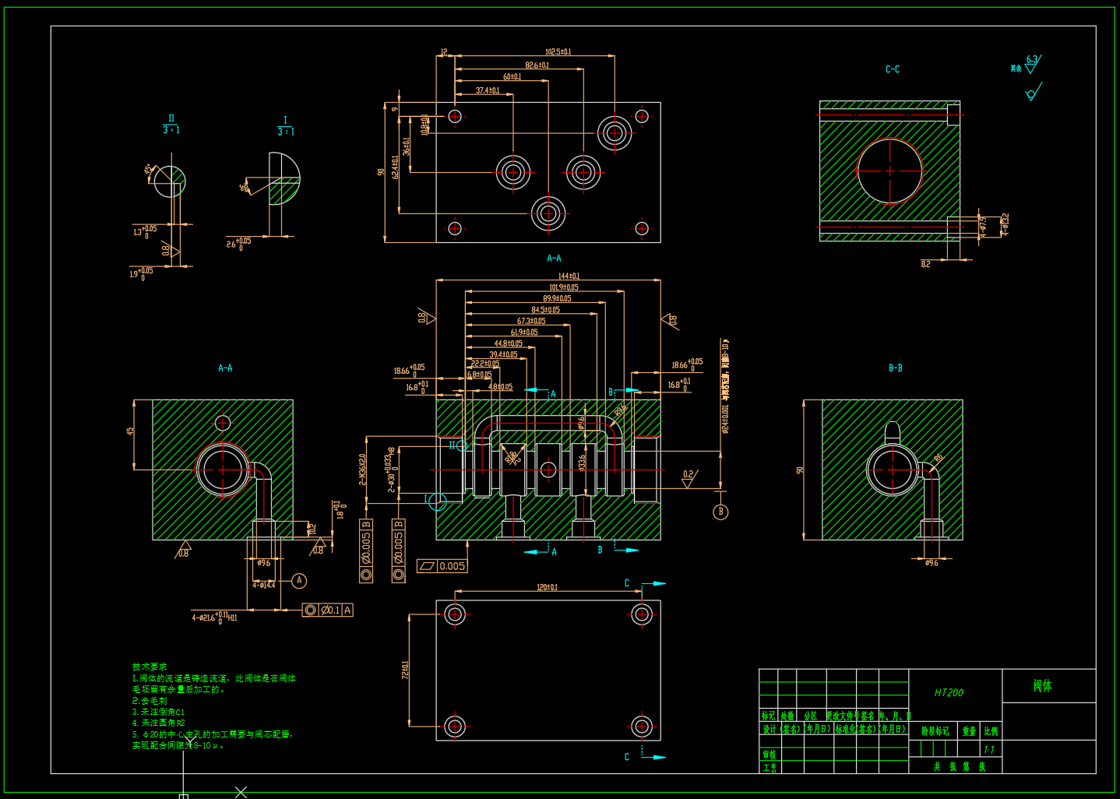Pick the 1.9 +0.05 dimension in detail II

click(x=141, y=273)
